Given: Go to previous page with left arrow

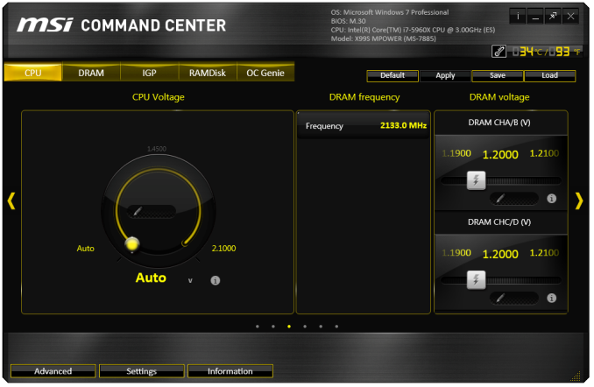Looking at the screenshot, I should (11, 201).
